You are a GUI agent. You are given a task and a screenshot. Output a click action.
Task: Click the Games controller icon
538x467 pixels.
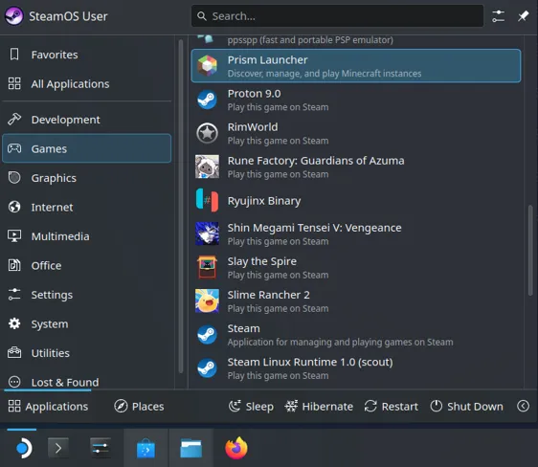click(x=14, y=148)
